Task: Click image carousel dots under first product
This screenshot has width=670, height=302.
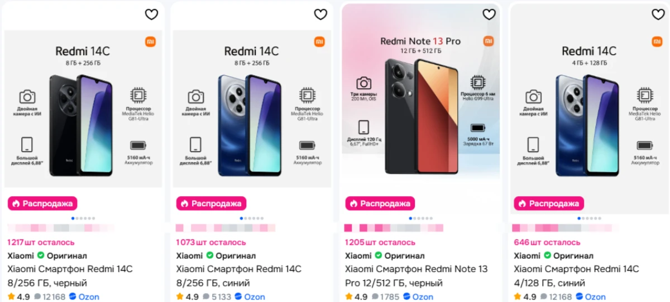Action: pyautogui.click(x=83, y=218)
